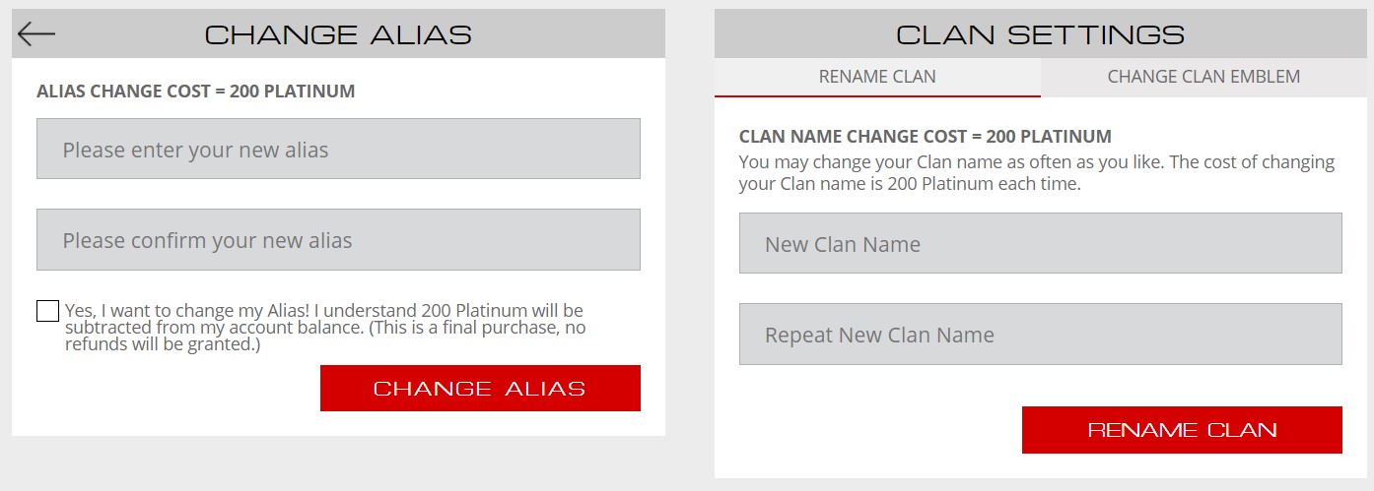Click the 'no refunds will be granted' notice

click(163, 344)
